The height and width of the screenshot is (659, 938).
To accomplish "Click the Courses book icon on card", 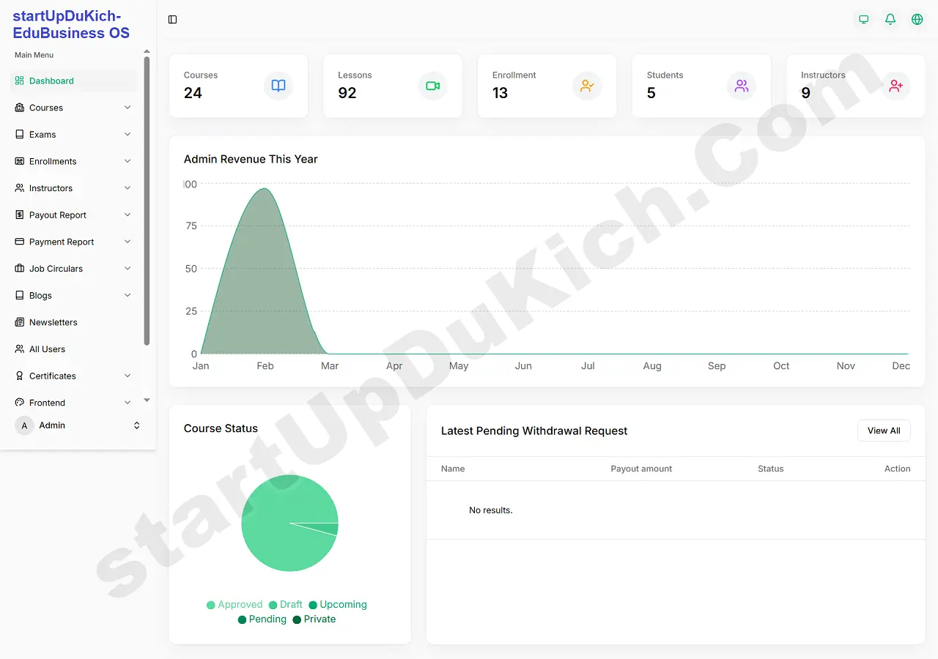I will (278, 86).
